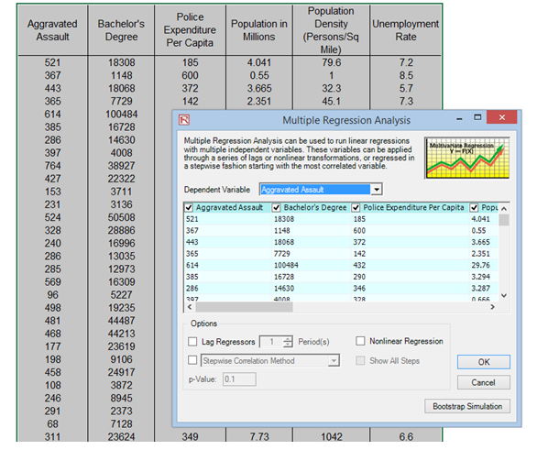
Task: Enable the Nonlinear Regression checkbox
Action: click(x=360, y=341)
